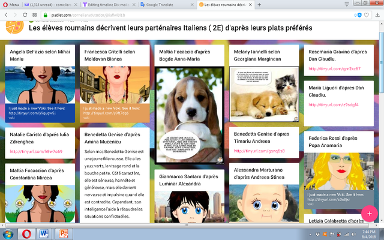The width and height of the screenshot is (384, 240).
Task: Select the Benedetta Genise d'après Amina Mucenicu title
Action: [x=112, y=138]
